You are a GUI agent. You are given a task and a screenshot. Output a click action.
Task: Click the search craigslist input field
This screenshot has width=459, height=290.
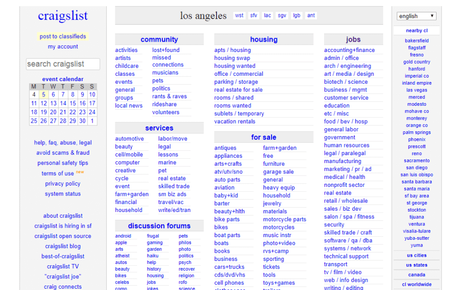[x=63, y=64]
